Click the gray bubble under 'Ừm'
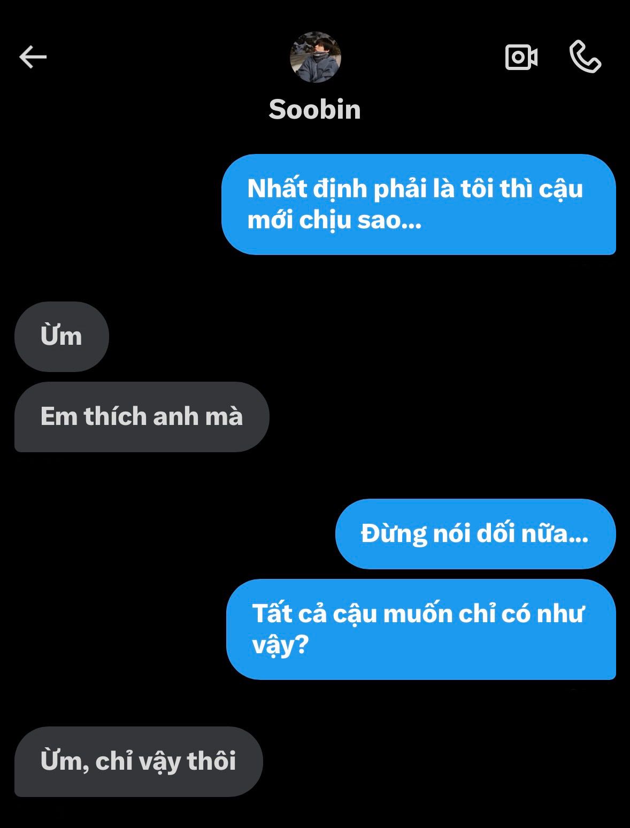Viewport: 630px width, 828px height. pos(142,417)
